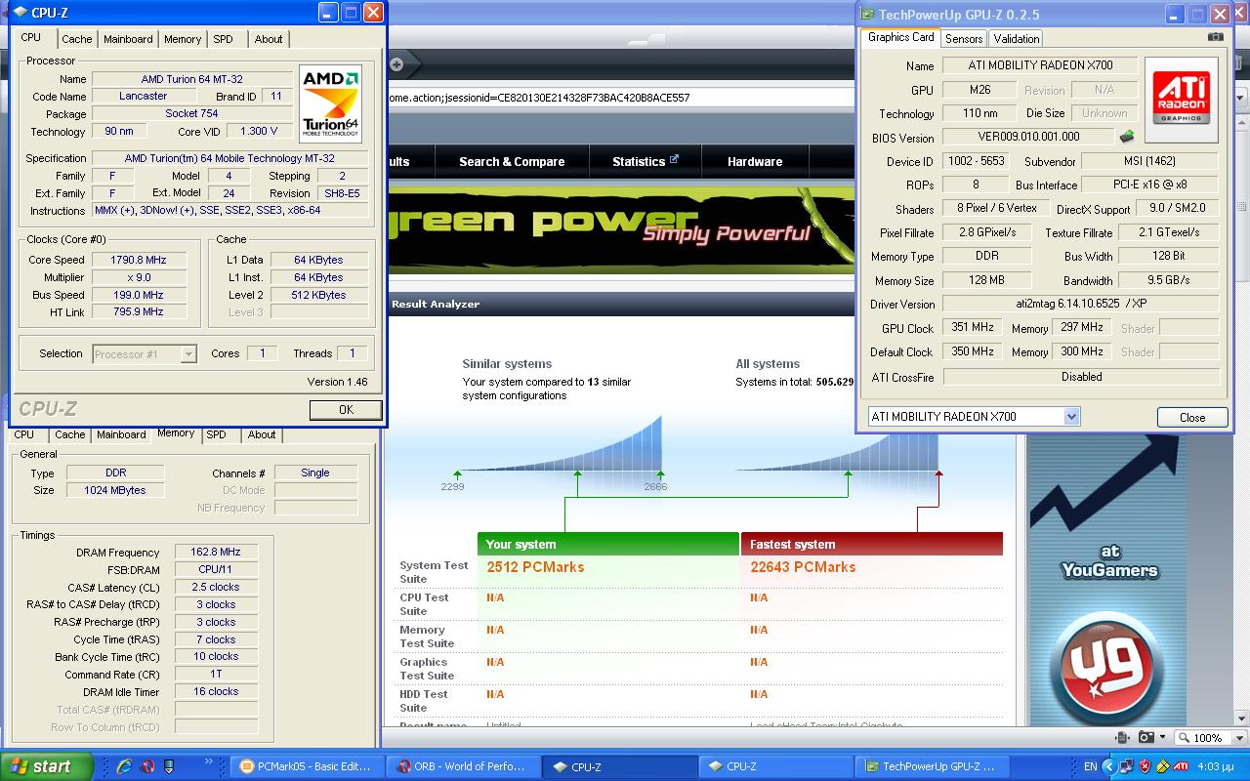Select the SPD tab in rear CPU-Z window

(216, 434)
